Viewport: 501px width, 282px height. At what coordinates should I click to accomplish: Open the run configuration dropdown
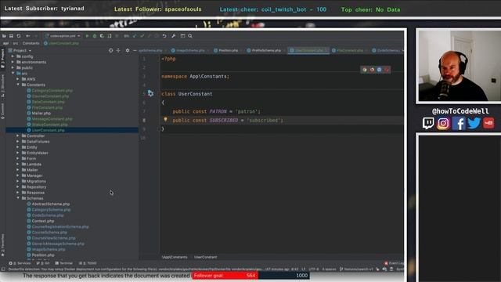pyautogui.click(x=63, y=36)
